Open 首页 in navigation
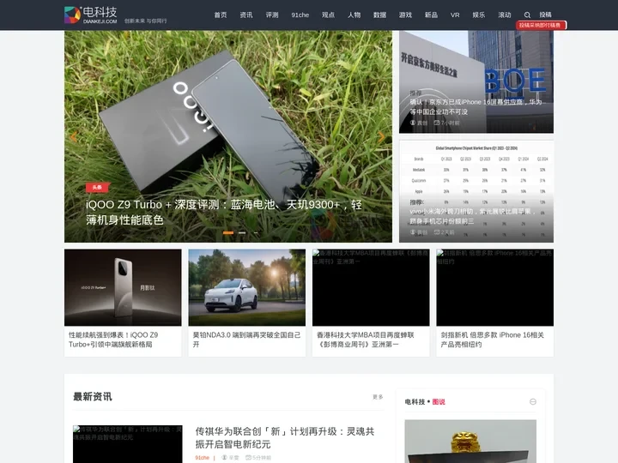 click(x=221, y=15)
